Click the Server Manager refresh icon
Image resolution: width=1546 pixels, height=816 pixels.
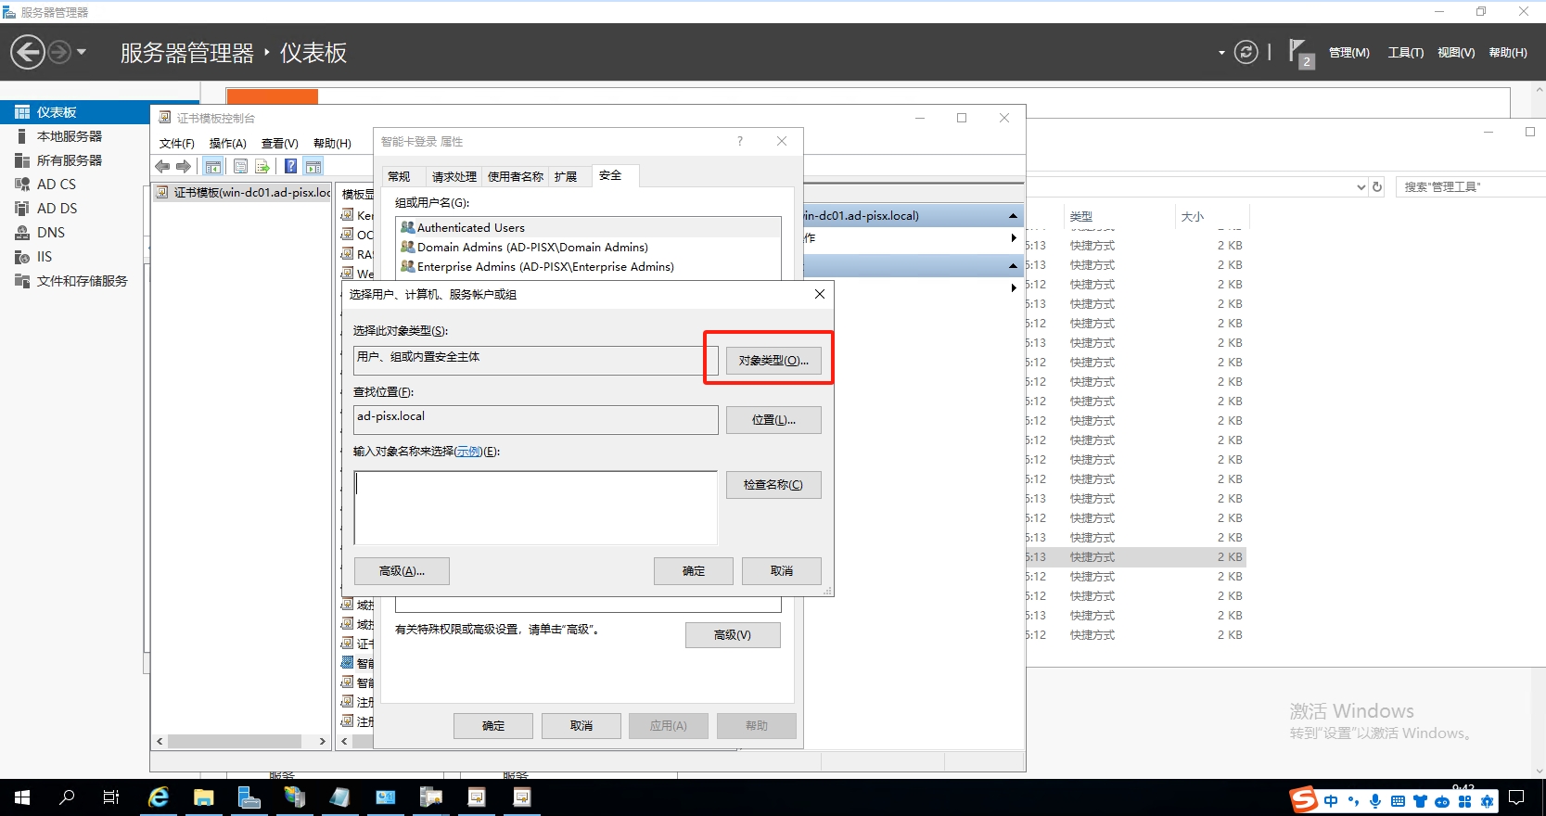tap(1246, 53)
